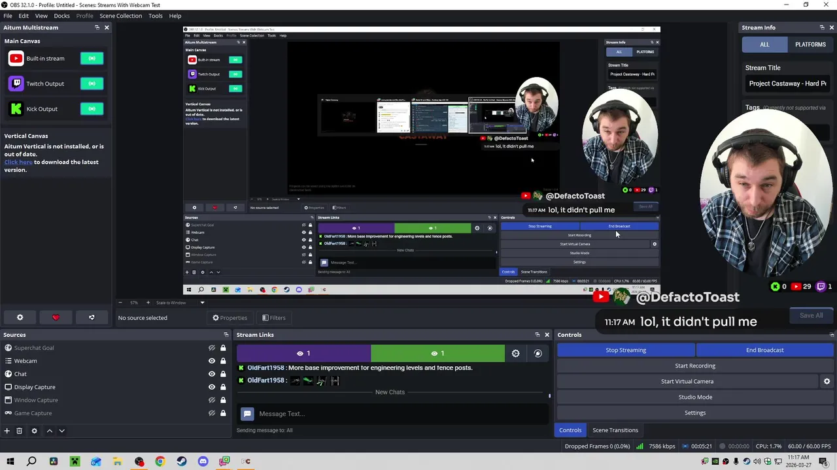This screenshot has height=470, width=837.
Task: Select the ALL tab in Stream Info
Action: (764, 44)
